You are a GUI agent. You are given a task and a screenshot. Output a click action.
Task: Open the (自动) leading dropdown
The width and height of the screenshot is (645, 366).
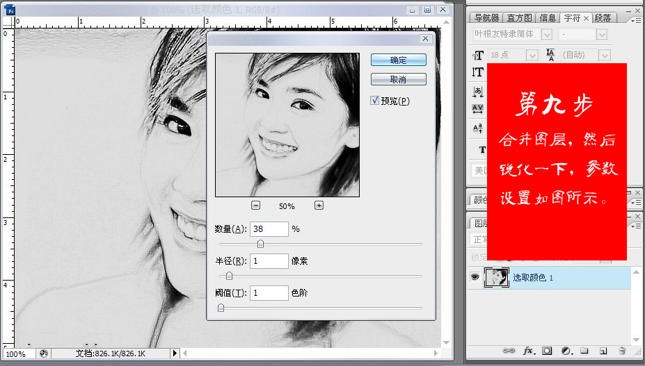click(604, 55)
